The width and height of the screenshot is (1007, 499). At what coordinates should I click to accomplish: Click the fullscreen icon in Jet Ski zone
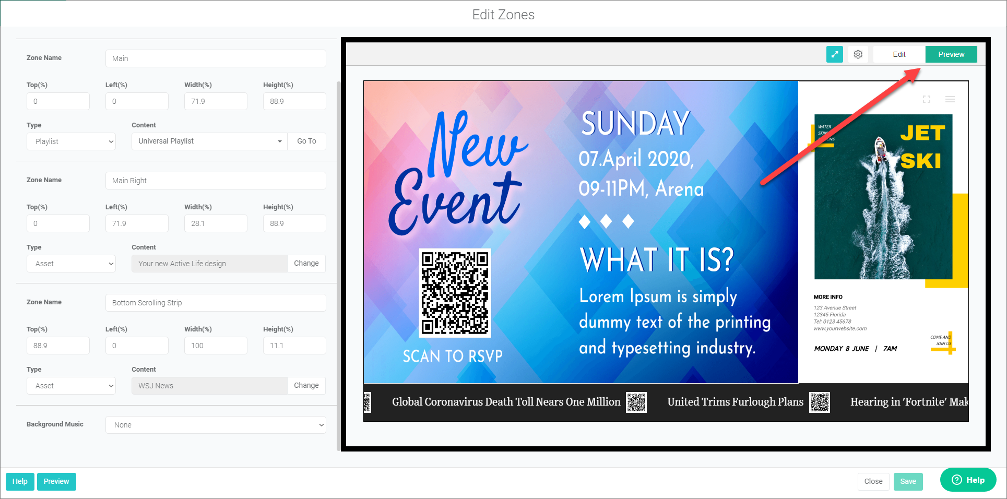[927, 99]
